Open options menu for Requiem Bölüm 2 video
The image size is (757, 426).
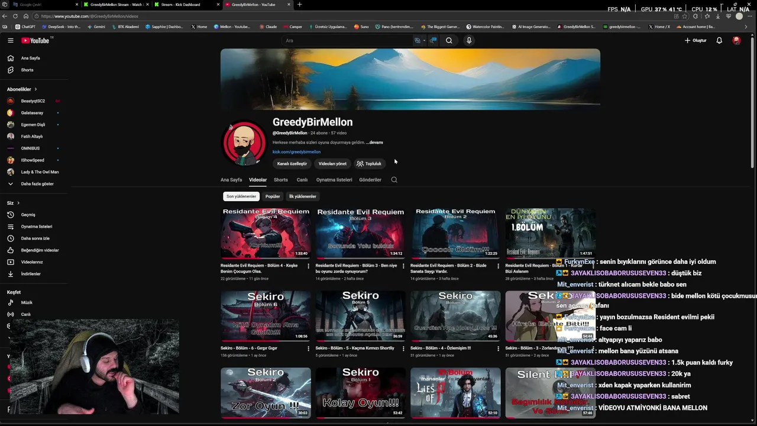click(x=498, y=266)
